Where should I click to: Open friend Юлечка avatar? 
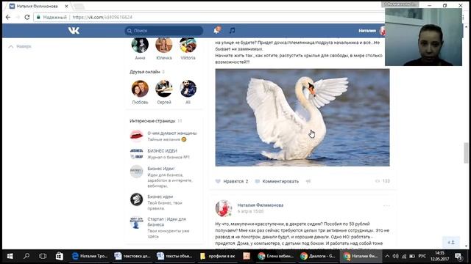[164, 45]
